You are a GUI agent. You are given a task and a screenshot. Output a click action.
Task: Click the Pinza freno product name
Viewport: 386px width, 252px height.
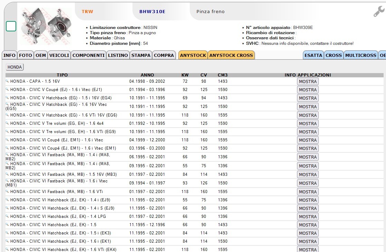tap(210, 12)
